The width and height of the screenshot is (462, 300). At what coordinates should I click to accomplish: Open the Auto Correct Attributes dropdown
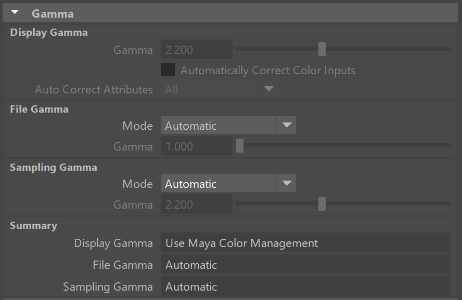pos(219,89)
